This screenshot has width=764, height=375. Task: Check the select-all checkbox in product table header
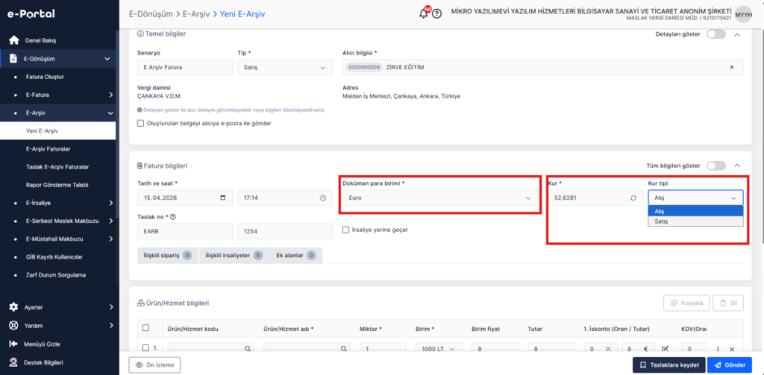[145, 328]
